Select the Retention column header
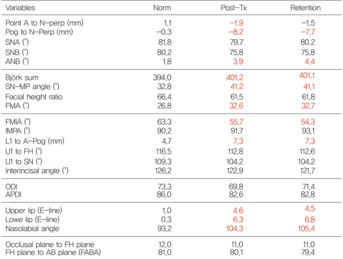Viewport: 343px width, 259px height. coord(305,8)
